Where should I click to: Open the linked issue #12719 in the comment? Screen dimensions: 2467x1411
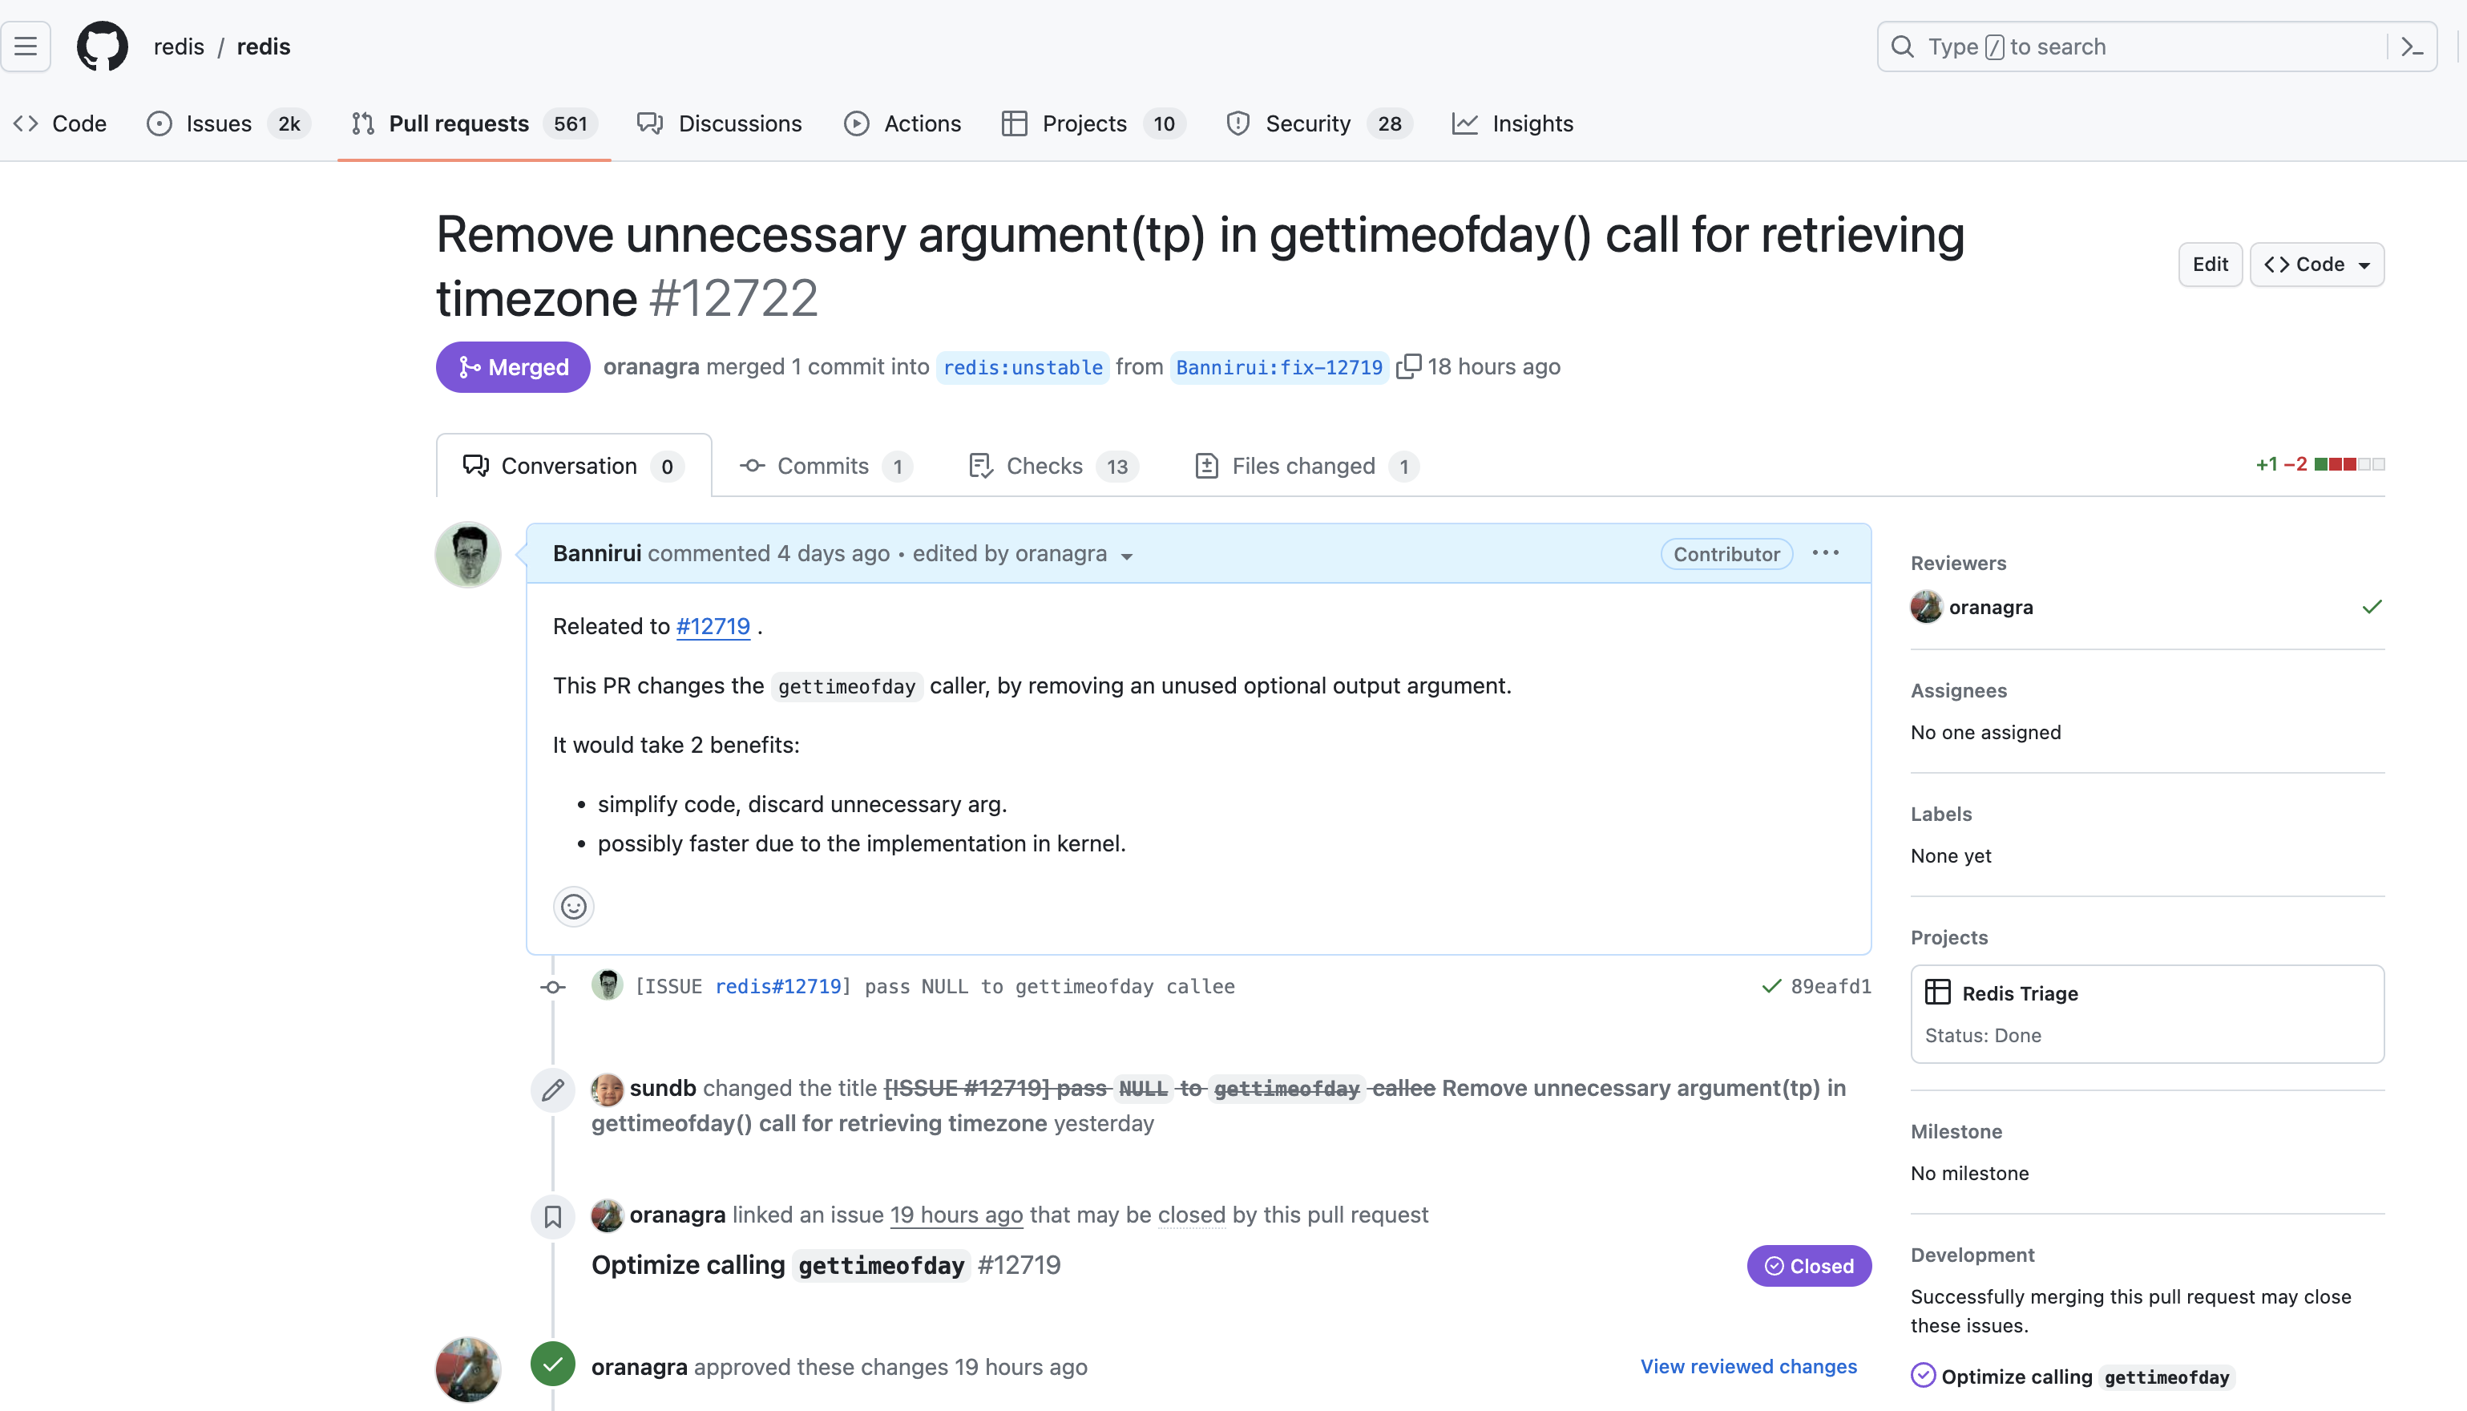[713, 626]
